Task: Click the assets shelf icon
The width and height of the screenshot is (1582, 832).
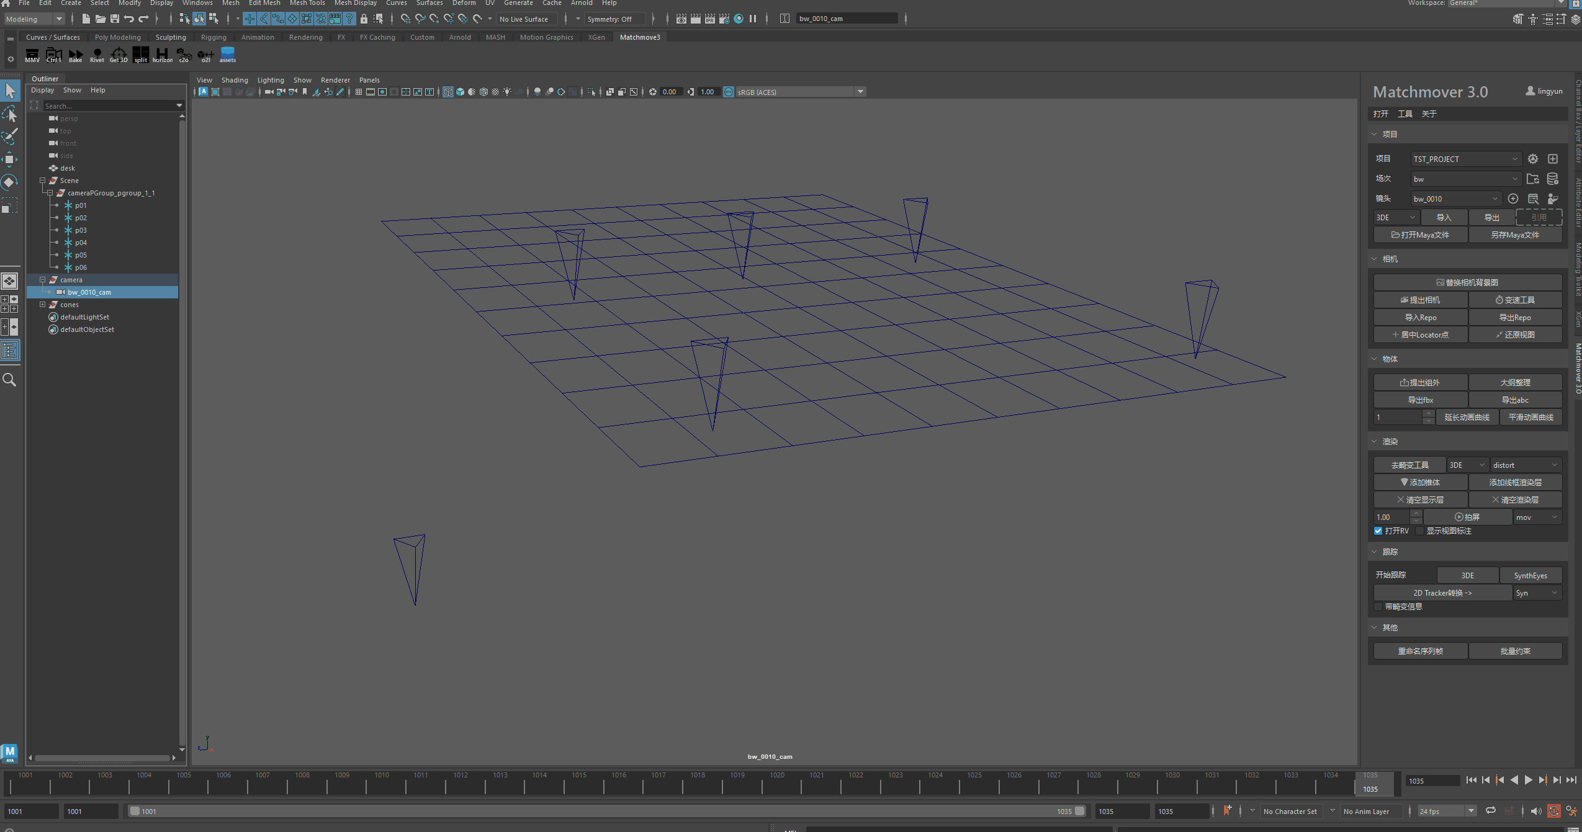Action: point(227,55)
